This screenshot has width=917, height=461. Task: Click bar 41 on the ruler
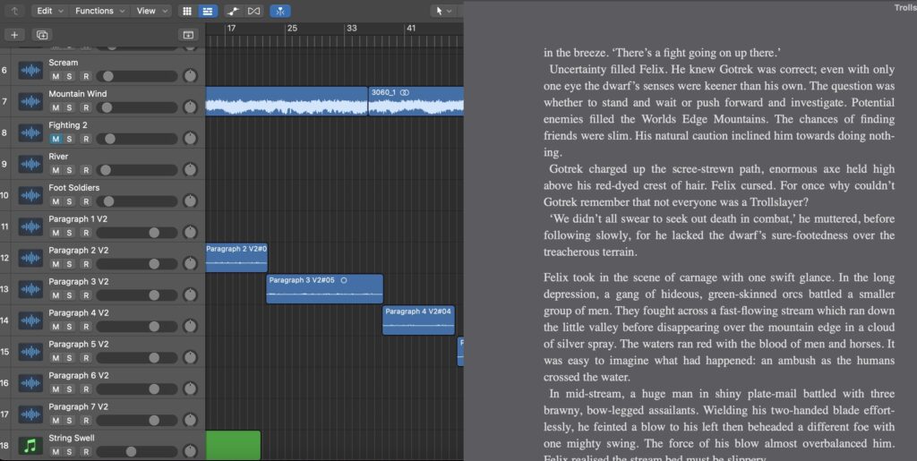[x=411, y=28]
